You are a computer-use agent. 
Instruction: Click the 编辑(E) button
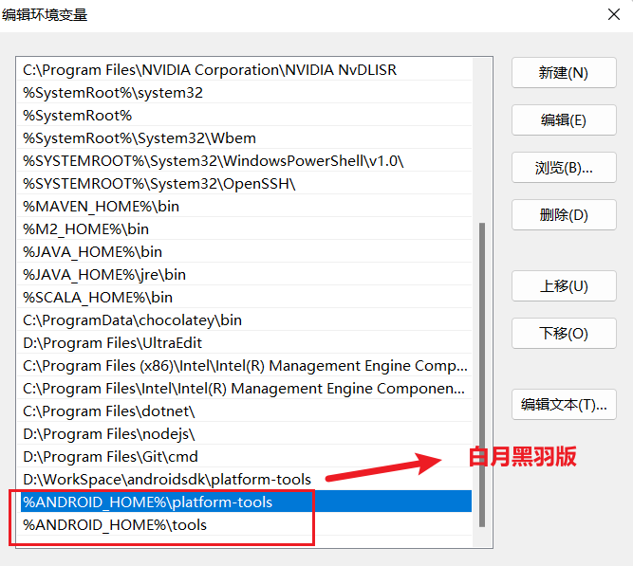(564, 119)
